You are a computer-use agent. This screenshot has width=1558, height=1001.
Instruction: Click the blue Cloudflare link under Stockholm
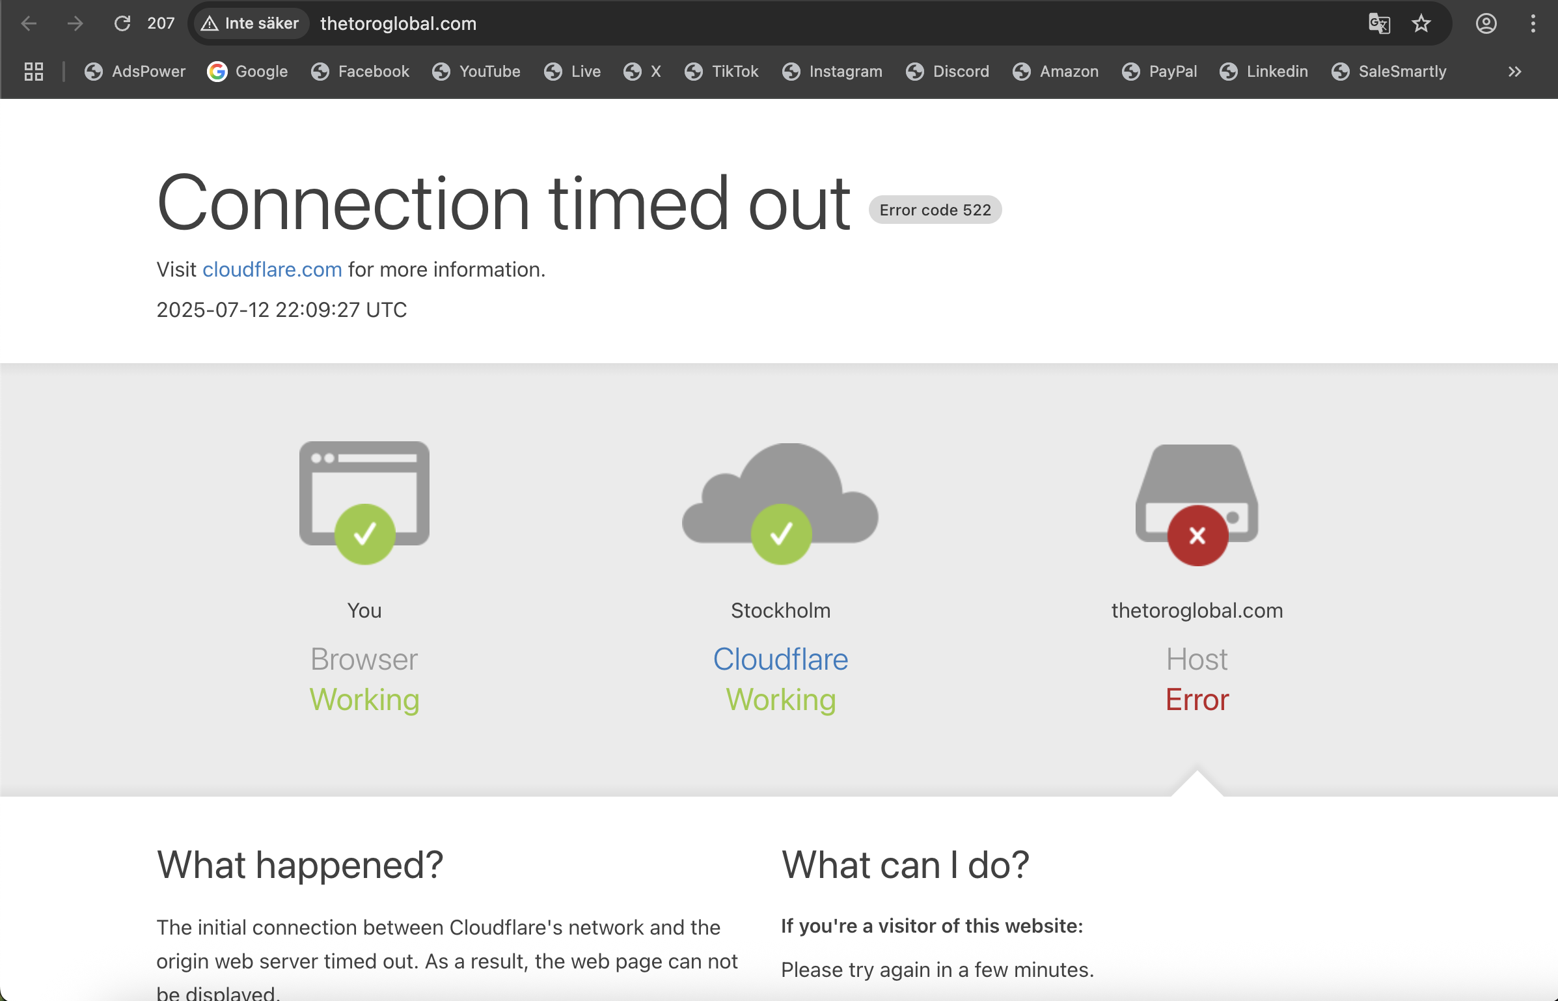(x=780, y=659)
